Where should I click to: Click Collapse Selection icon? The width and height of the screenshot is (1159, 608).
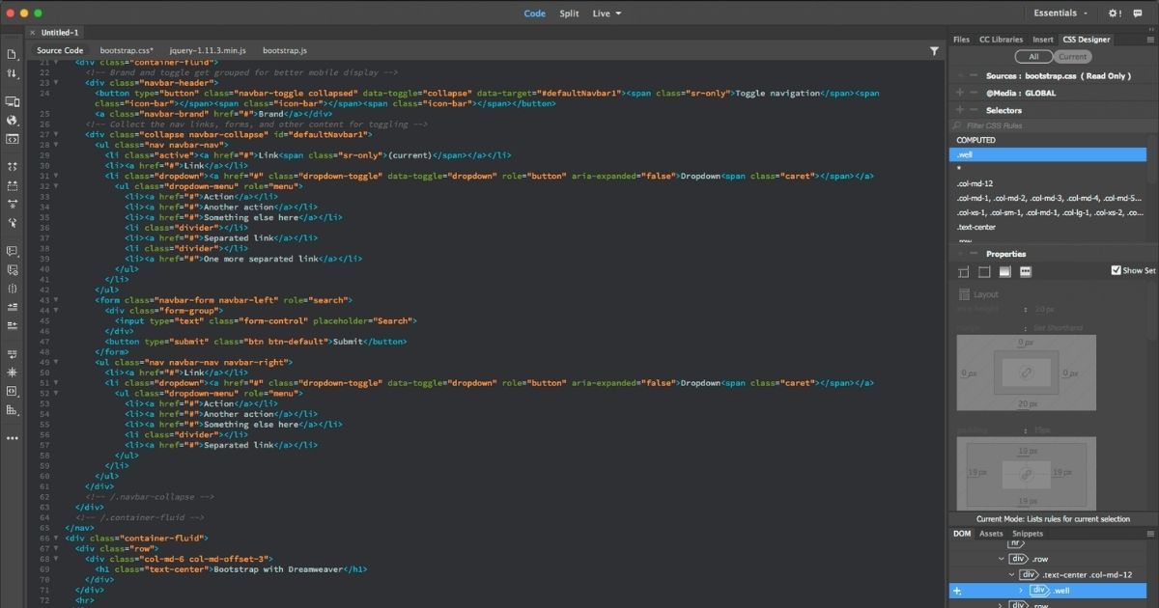[12, 184]
